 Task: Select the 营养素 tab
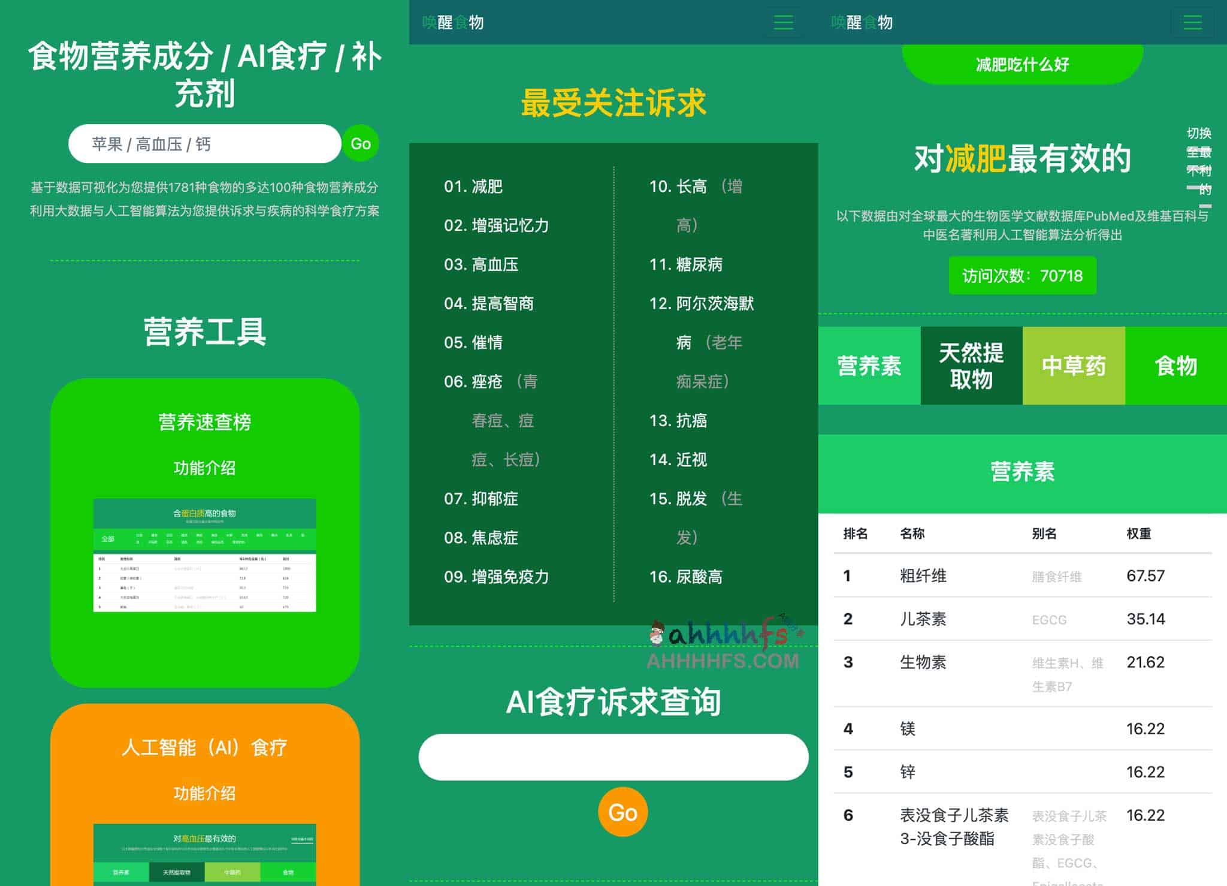tap(870, 366)
